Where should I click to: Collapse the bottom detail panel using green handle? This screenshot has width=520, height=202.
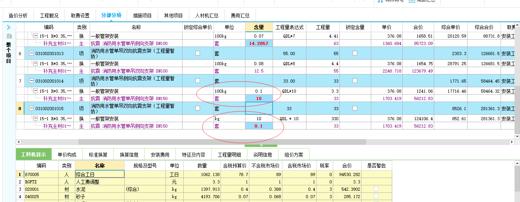tap(261, 145)
